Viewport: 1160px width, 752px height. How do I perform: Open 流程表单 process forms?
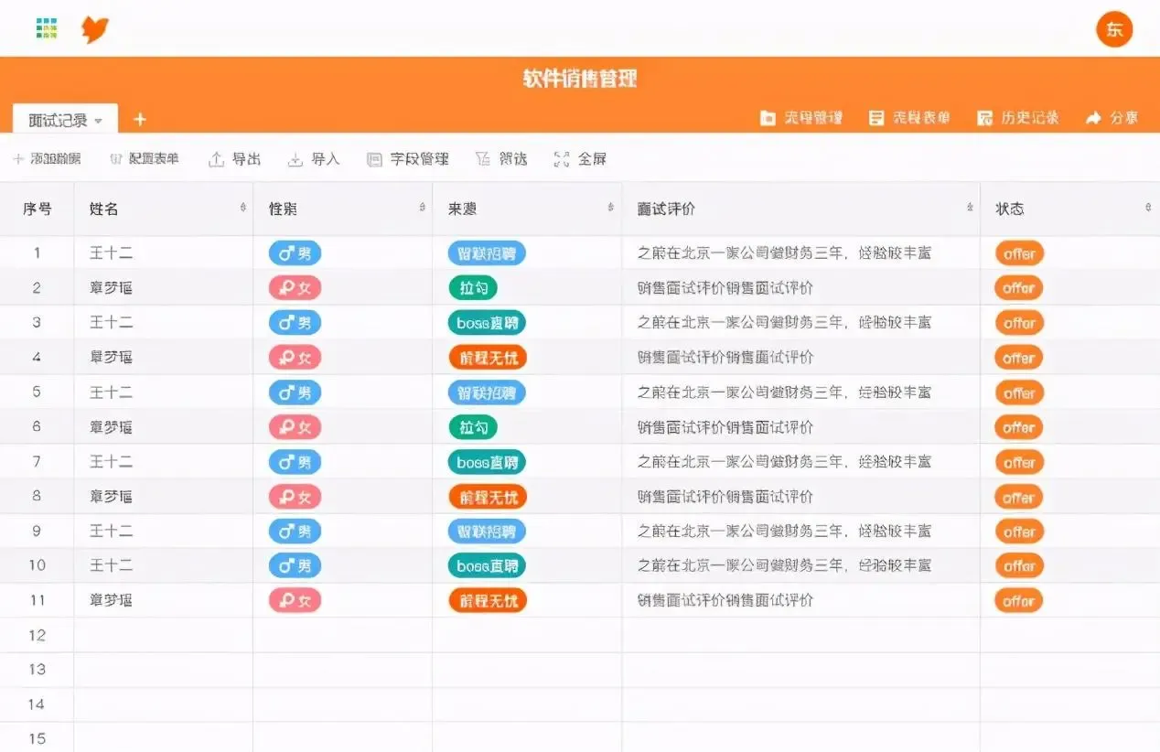pyautogui.click(x=910, y=117)
